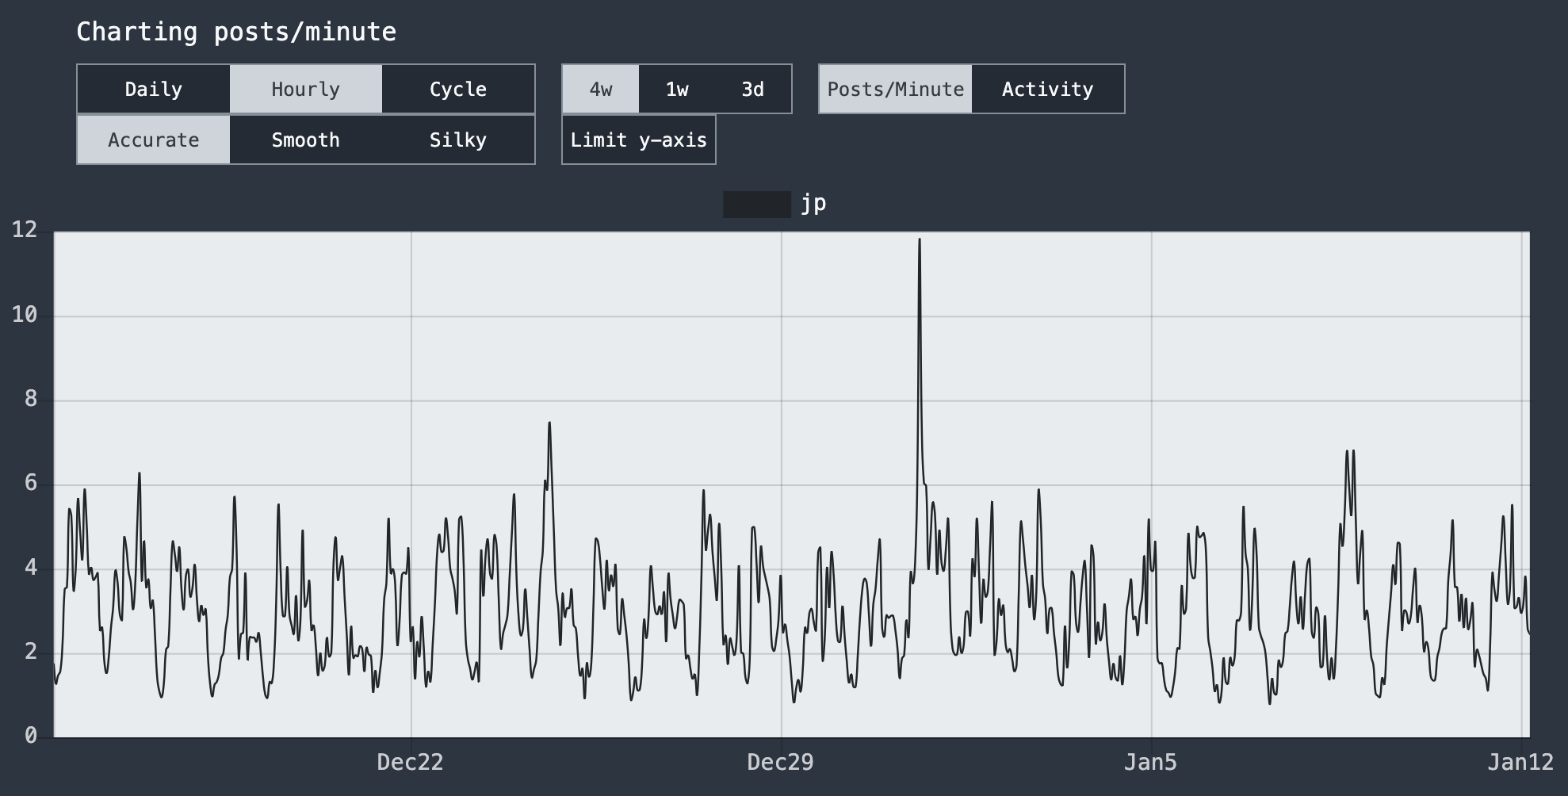Click the Charting posts/minute heading
Viewport: 1568px width, 796px height.
236,32
